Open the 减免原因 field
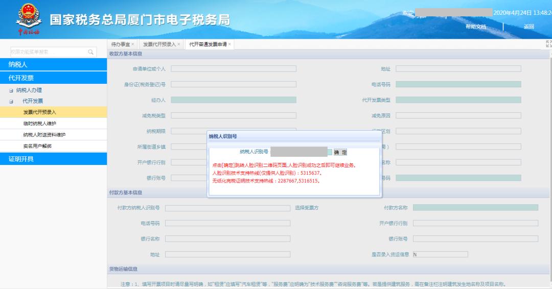Viewport: 552px width, 289px height. pos(458,115)
